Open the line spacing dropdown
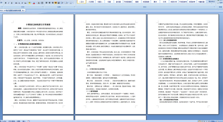This screenshot has width=223, height=122. 63,3
